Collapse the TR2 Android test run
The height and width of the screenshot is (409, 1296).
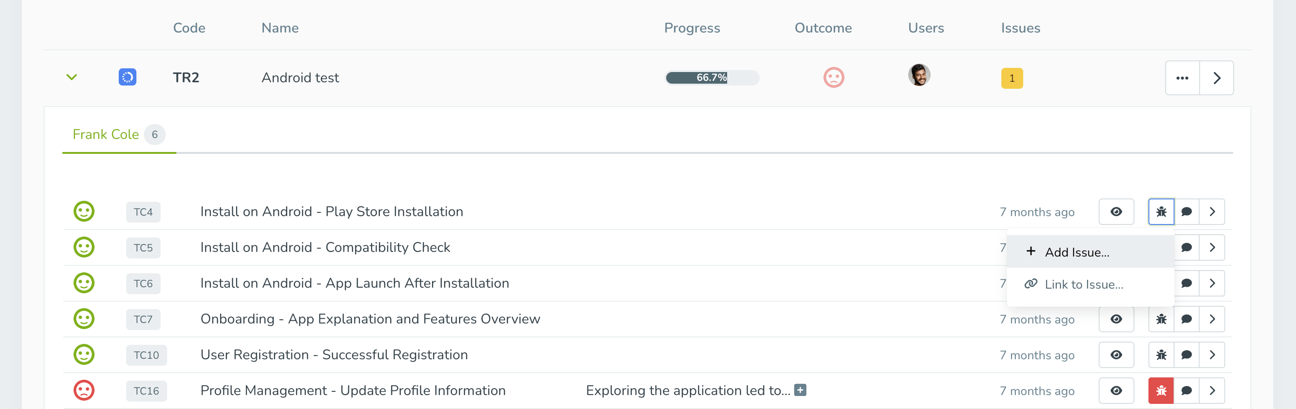pyautogui.click(x=72, y=77)
